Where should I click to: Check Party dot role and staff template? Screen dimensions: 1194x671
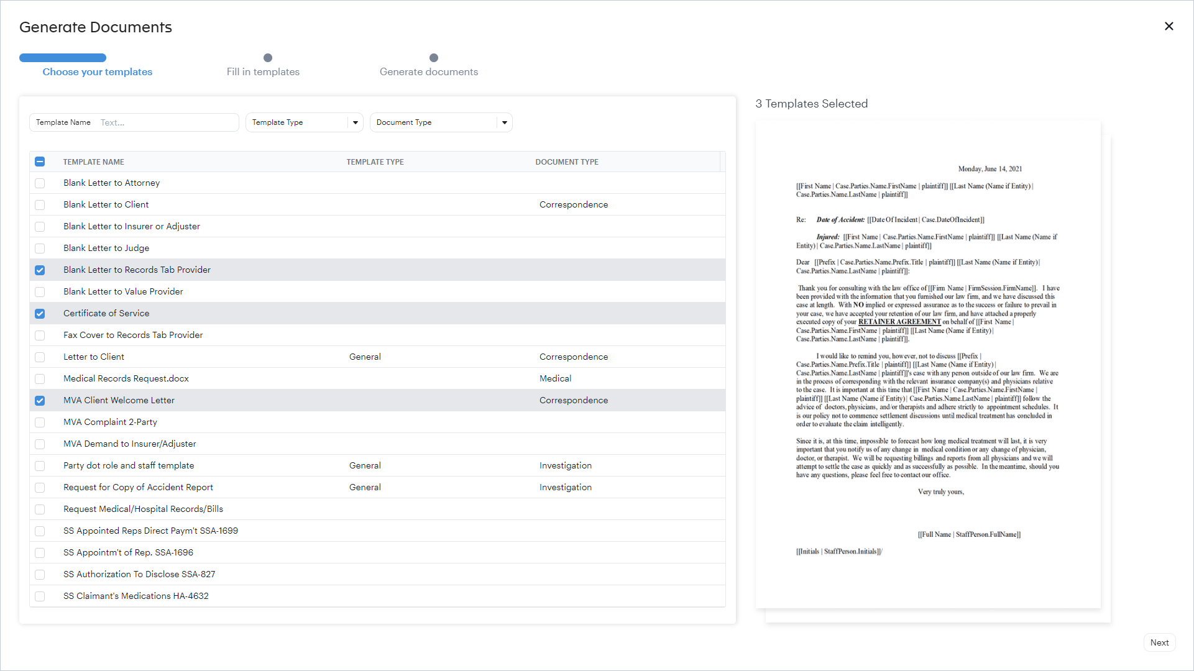click(40, 466)
